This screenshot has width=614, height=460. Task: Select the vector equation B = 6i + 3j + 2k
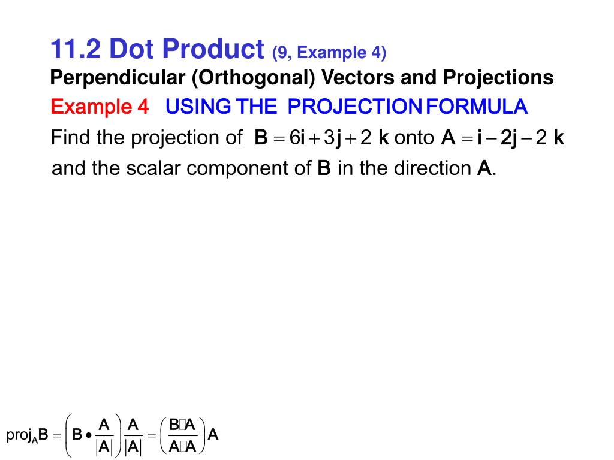(321, 138)
